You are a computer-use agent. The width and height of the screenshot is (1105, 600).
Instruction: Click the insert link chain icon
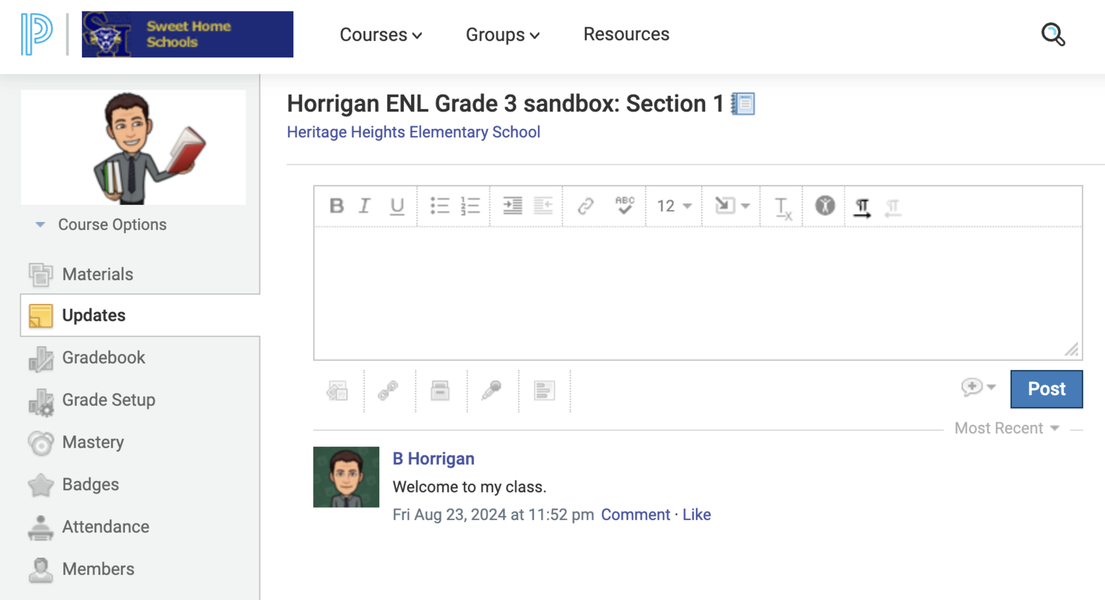585,206
